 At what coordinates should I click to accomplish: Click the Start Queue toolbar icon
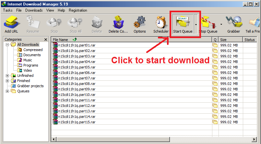[x=183, y=22]
